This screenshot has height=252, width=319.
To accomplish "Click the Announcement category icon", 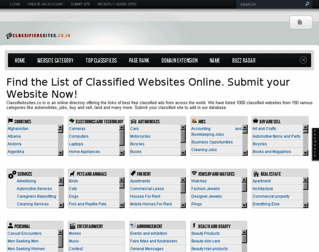I will click(133, 226).
